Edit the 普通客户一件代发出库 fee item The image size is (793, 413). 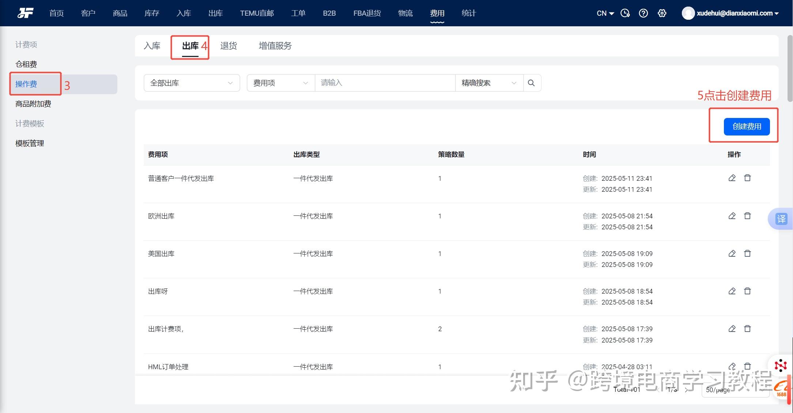tap(732, 178)
